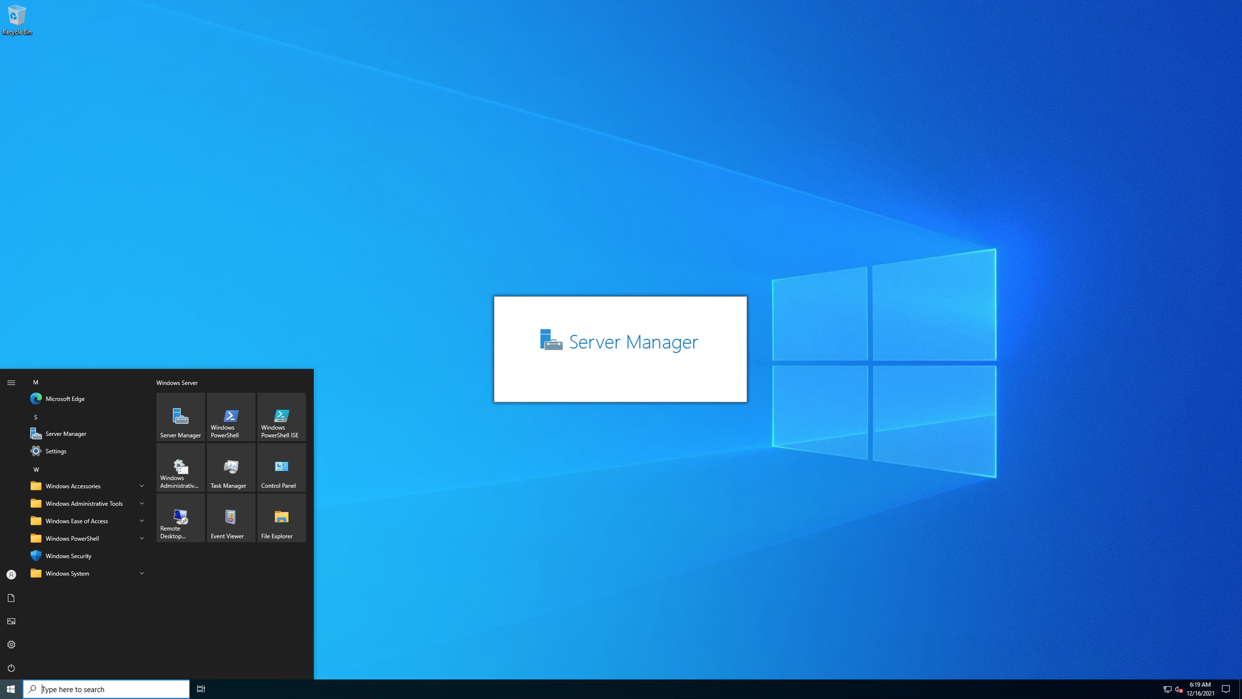The width and height of the screenshot is (1242, 699).
Task: Open the Remote Desktop Connection tile
Action: pos(180,518)
